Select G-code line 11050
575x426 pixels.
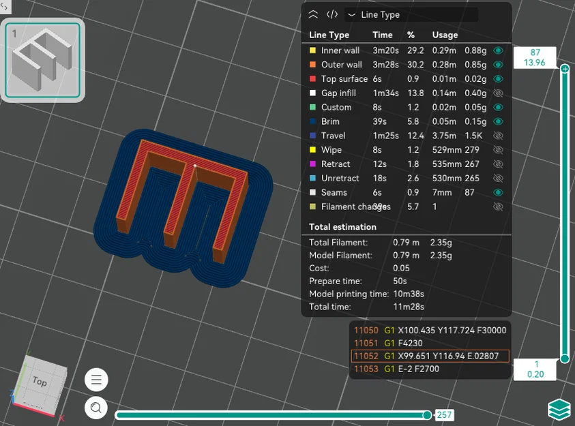pyautogui.click(x=430, y=331)
